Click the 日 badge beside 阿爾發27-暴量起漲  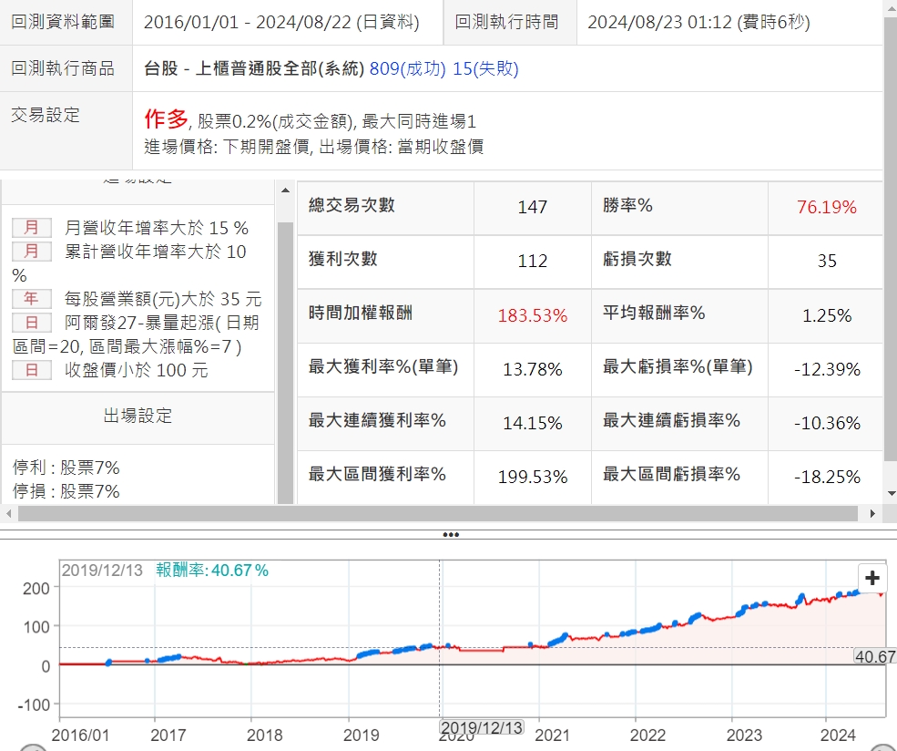click(x=32, y=323)
